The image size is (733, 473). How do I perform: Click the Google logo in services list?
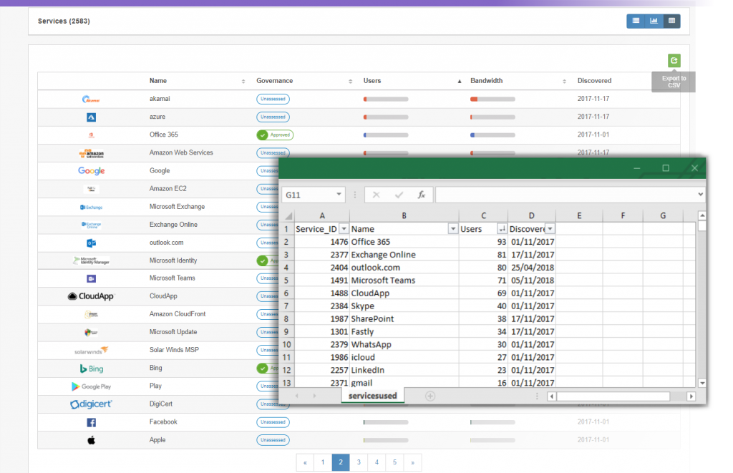click(x=91, y=170)
